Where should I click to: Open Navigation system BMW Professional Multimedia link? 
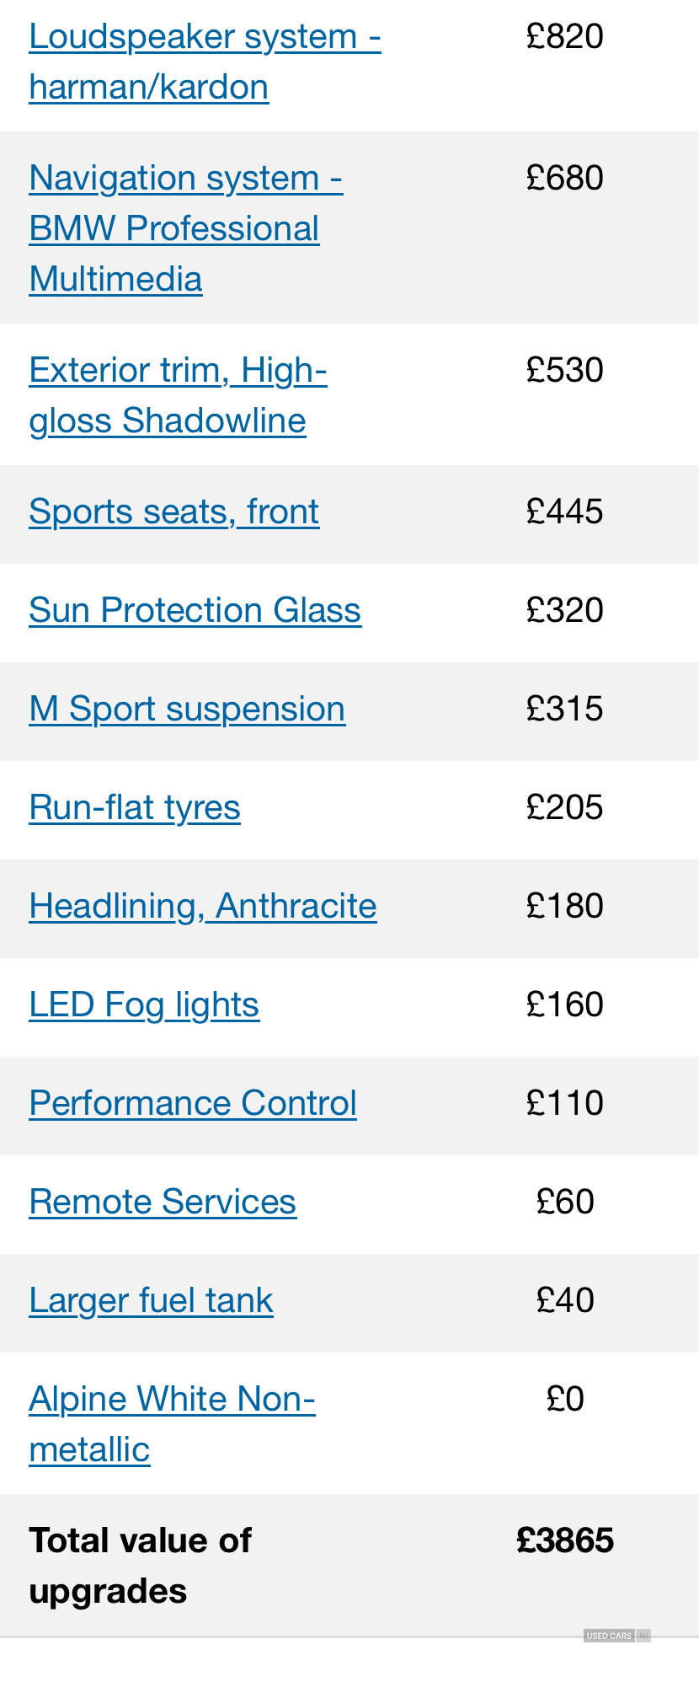[x=186, y=228]
